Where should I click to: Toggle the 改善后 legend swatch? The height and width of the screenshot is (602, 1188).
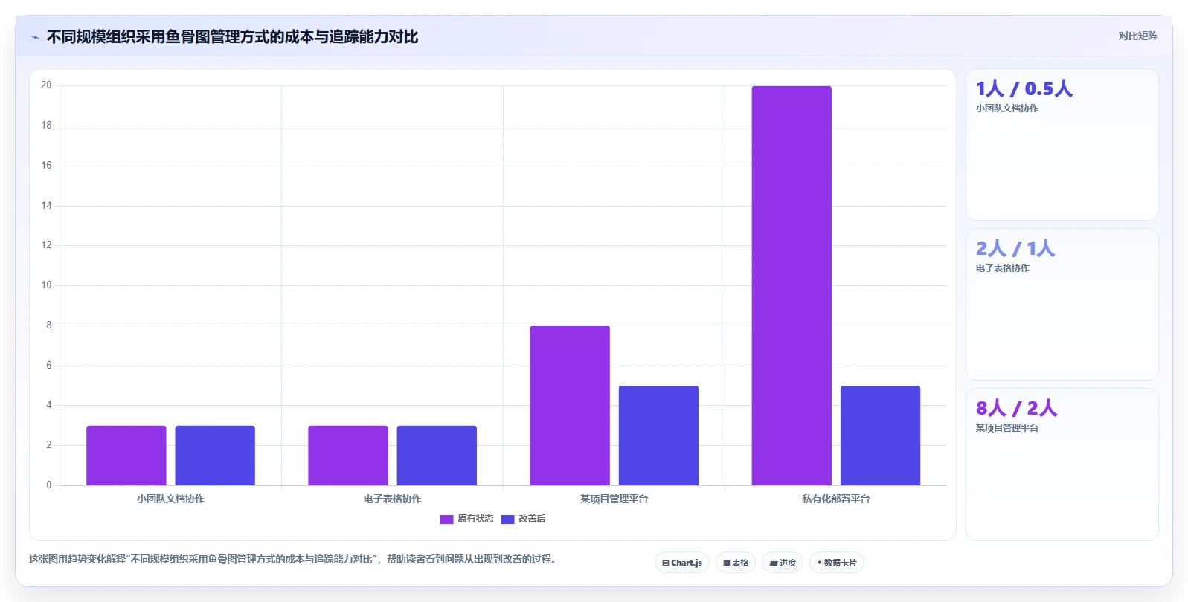pyautogui.click(x=507, y=519)
